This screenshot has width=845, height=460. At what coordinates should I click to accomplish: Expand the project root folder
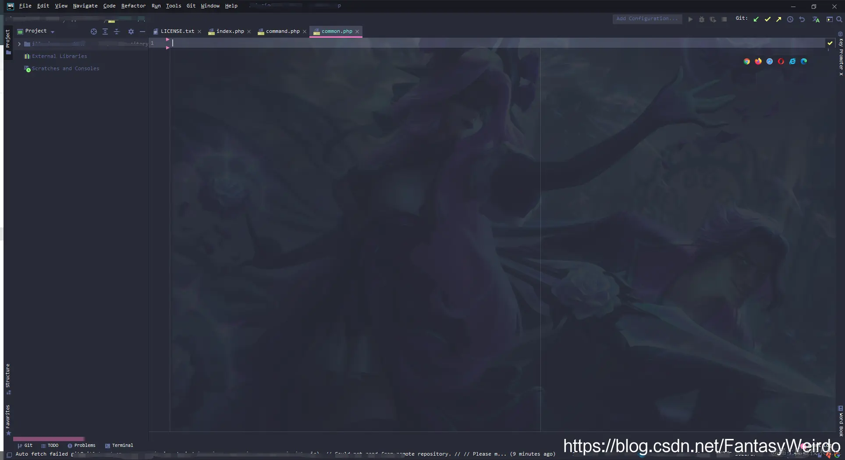[x=19, y=44]
